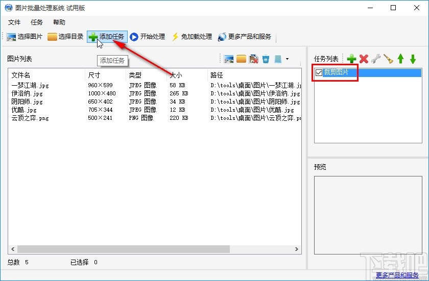Click the add-image icon above the image list
Image resolution: width=429 pixels, height=281 pixels.
[x=229, y=59]
